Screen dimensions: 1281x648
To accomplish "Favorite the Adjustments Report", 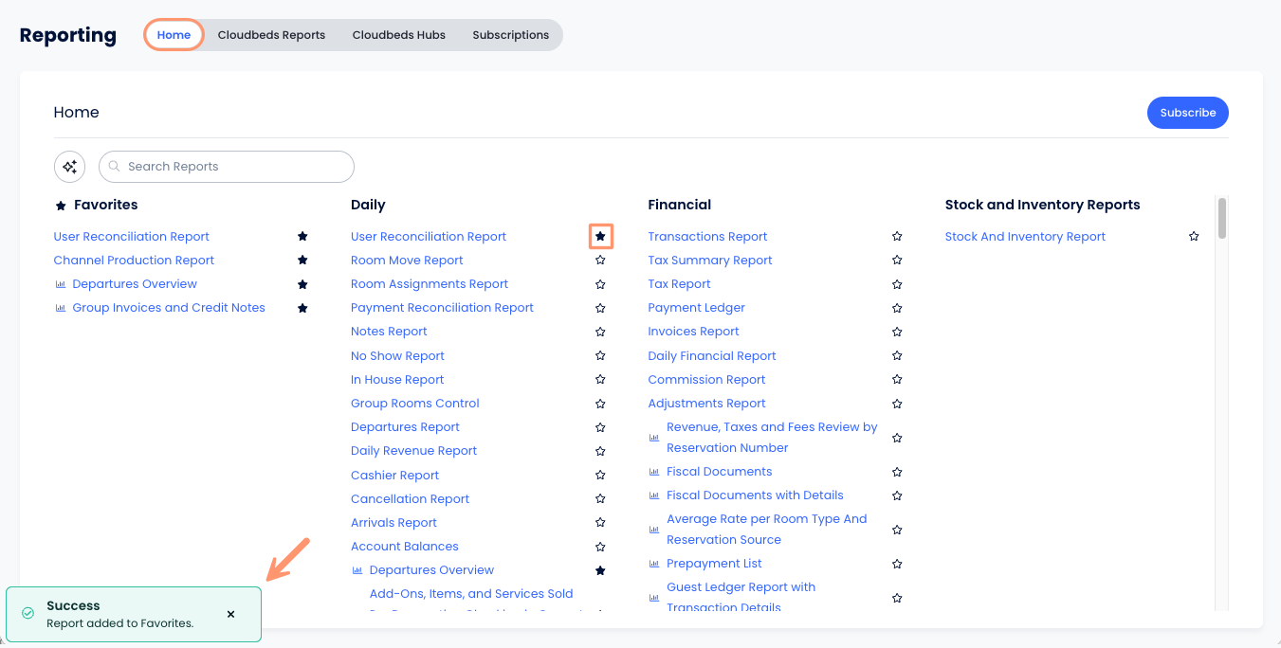I will pos(897,404).
